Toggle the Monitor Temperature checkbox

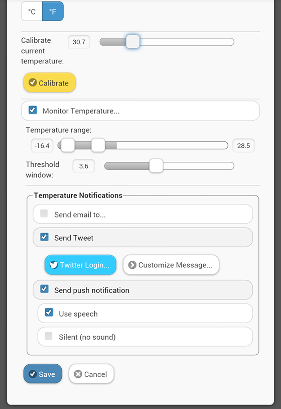tap(33, 110)
